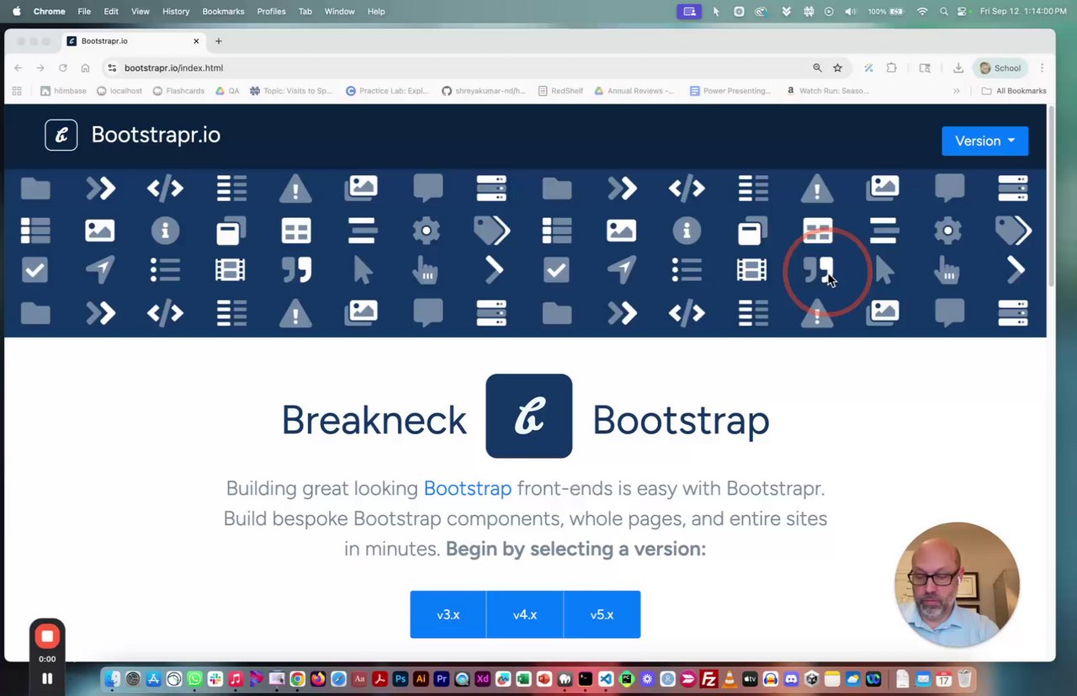The height and width of the screenshot is (696, 1077).
Task: Open Chrome three-dot menu
Action: tap(1042, 68)
